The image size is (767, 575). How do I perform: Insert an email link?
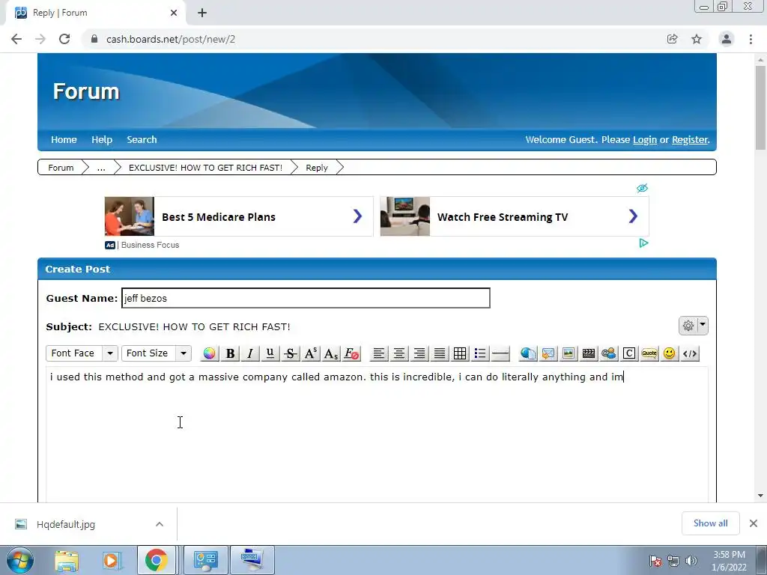[x=548, y=353]
